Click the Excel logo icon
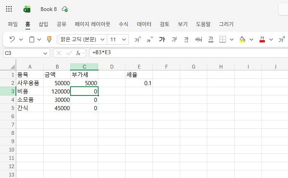The width and height of the screenshot is (288, 178). (x=27, y=9)
